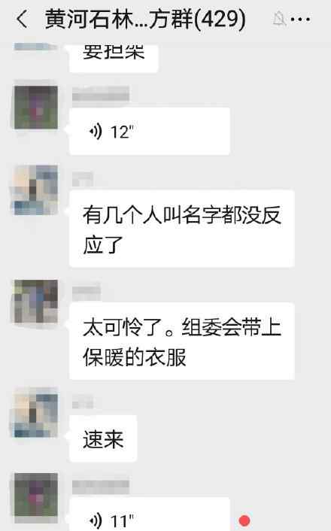Open the three-dots chat menu
This screenshot has width=331, height=531.
(x=300, y=20)
